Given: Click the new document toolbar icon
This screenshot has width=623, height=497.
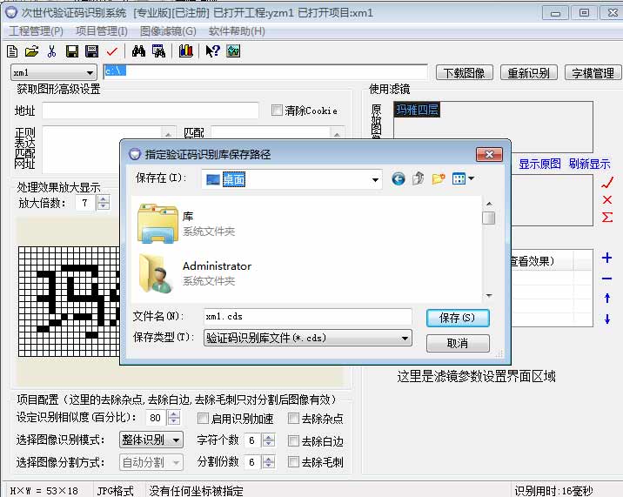Looking at the screenshot, I should [12, 51].
